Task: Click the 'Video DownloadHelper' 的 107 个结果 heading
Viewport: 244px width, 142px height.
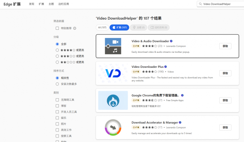Action: pos(129,18)
